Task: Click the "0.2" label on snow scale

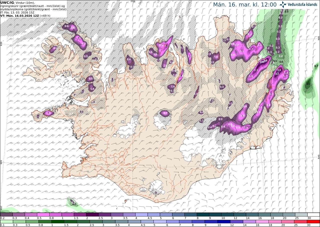Action: point(2,218)
